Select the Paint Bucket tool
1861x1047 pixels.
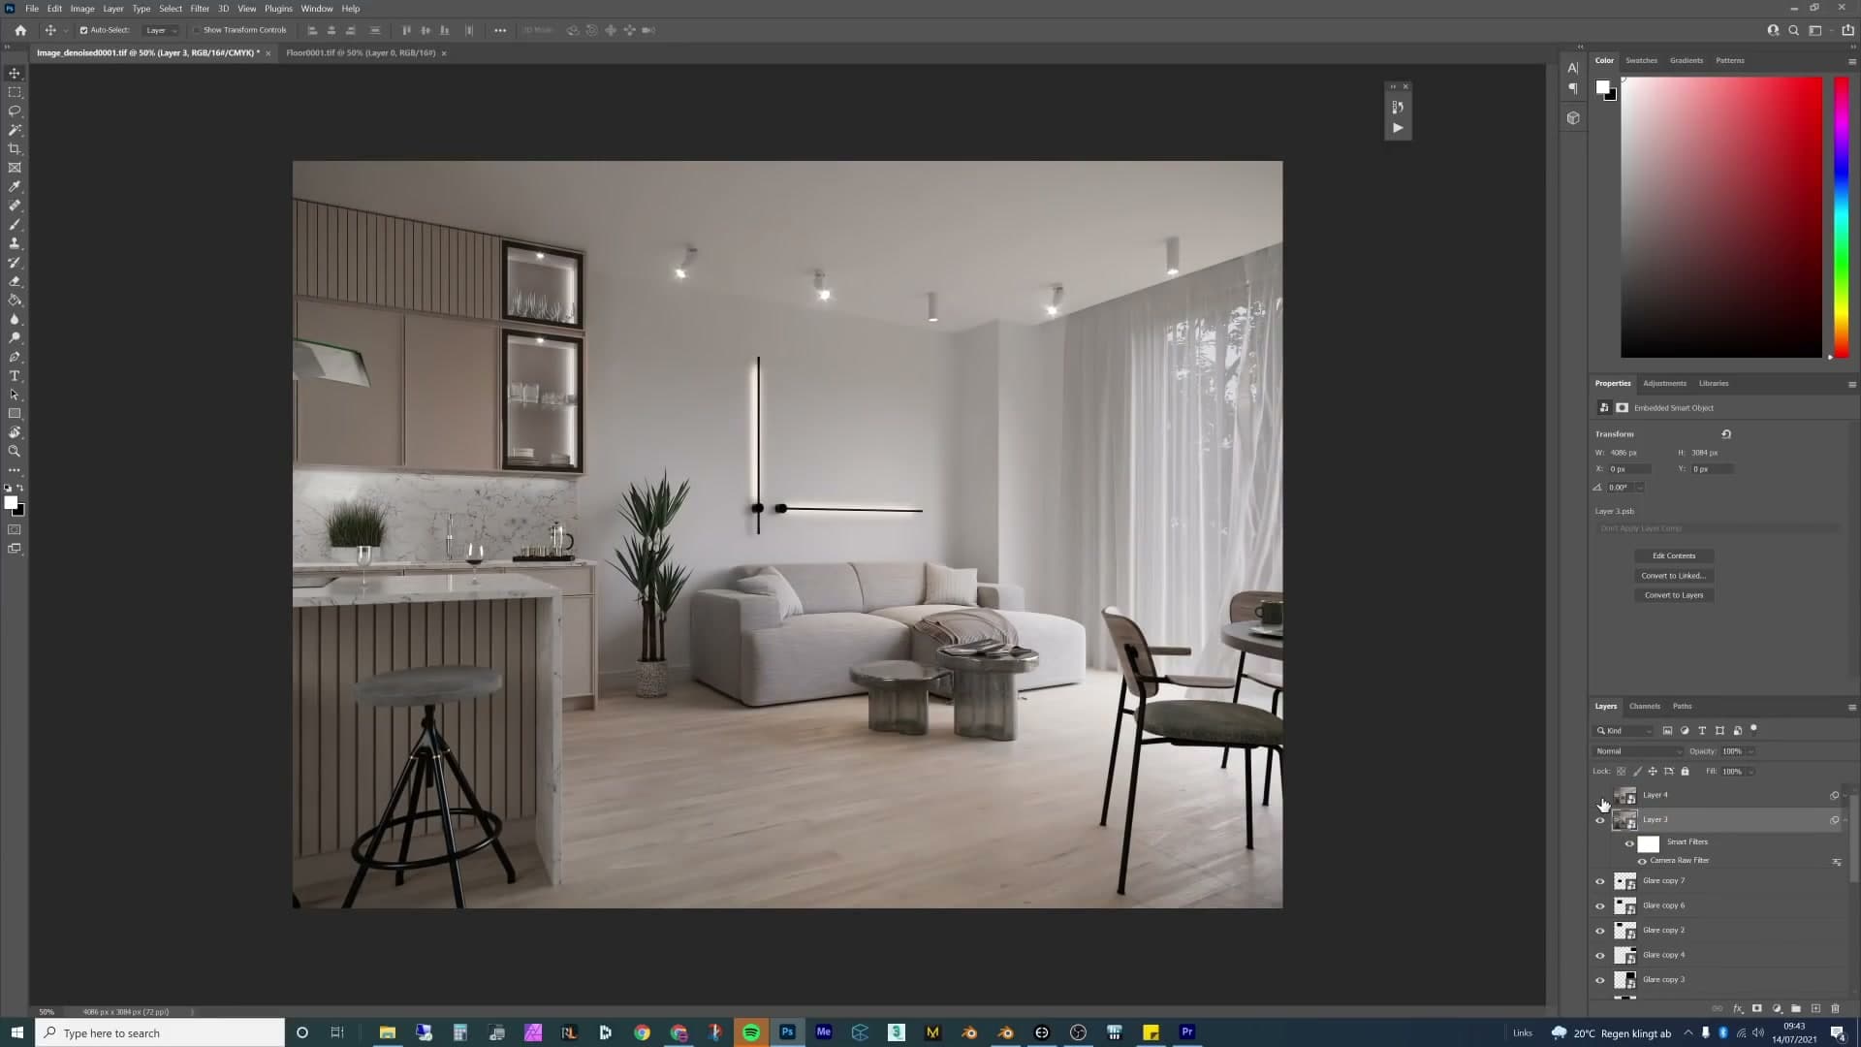coord(15,301)
